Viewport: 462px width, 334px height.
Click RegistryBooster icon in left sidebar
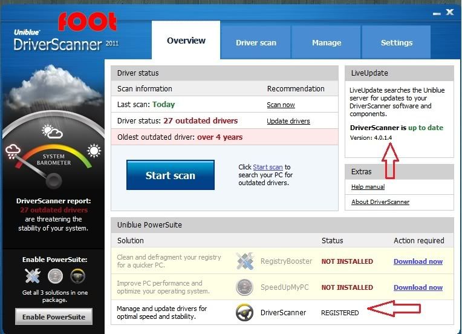pyautogui.click(x=33, y=277)
